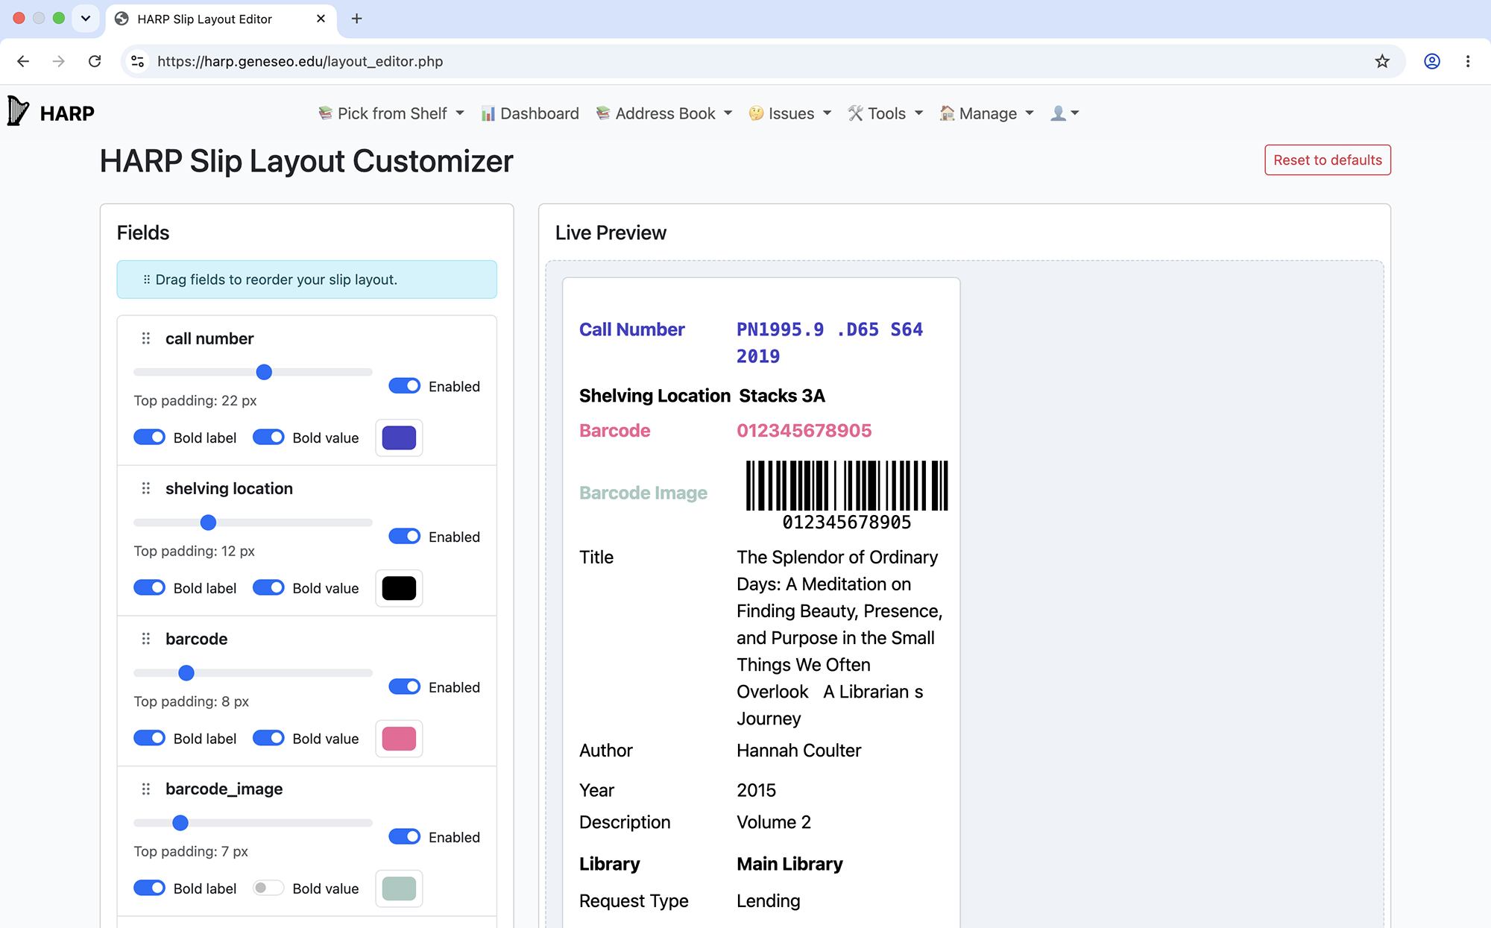
Task: Click 'Lending' request type value
Action: pyautogui.click(x=768, y=901)
